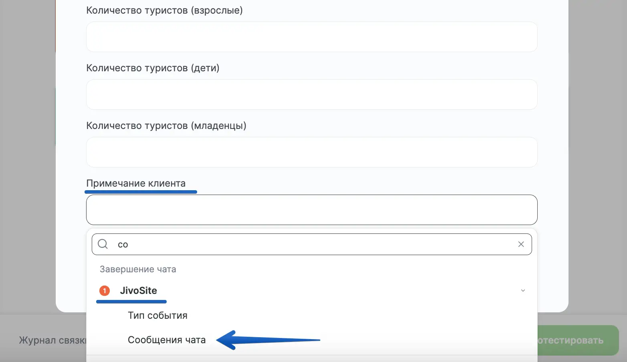Open the "Журнал связки" link

tap(52, 340)
